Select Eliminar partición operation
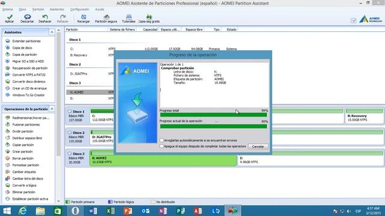 [24, 192]
